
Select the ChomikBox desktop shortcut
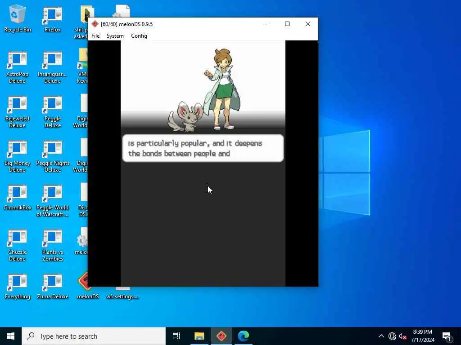coord(18,197)
